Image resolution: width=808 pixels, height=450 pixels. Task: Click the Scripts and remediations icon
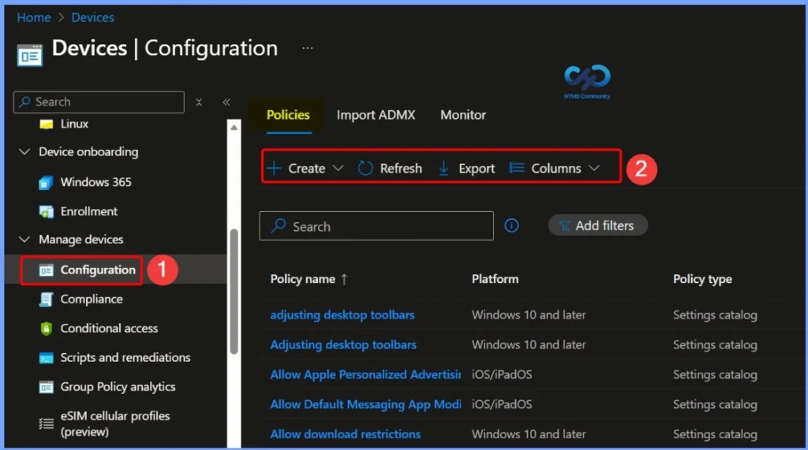pos(46,358)
